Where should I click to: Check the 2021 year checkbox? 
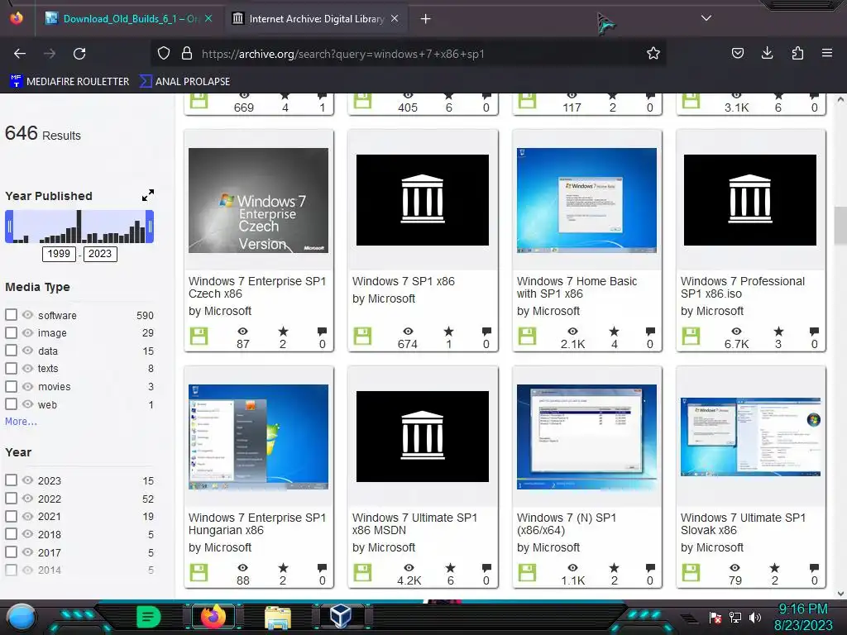[11, 516]
